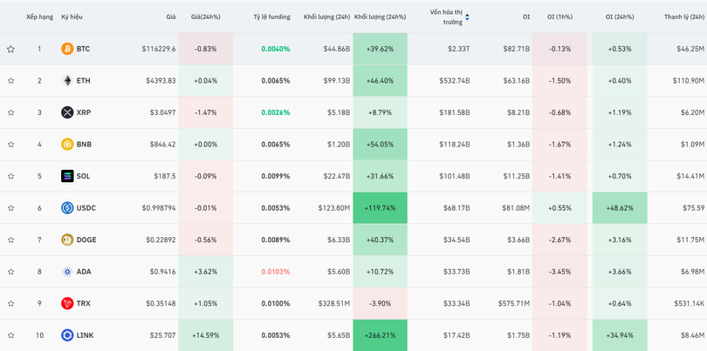Screen dimensions: 707x351
Task: Click the Solana SOL coin icon
Action: 67,176
